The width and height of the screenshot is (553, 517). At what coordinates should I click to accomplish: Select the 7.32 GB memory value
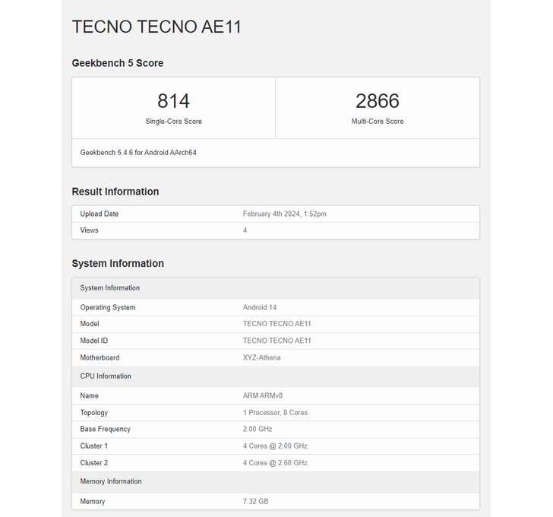[x=256, y=502]
